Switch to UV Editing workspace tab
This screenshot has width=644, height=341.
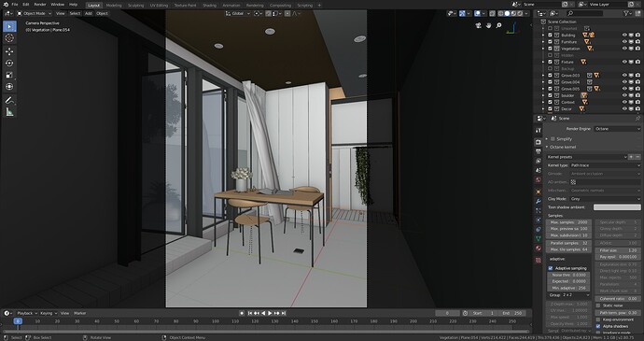159,6
